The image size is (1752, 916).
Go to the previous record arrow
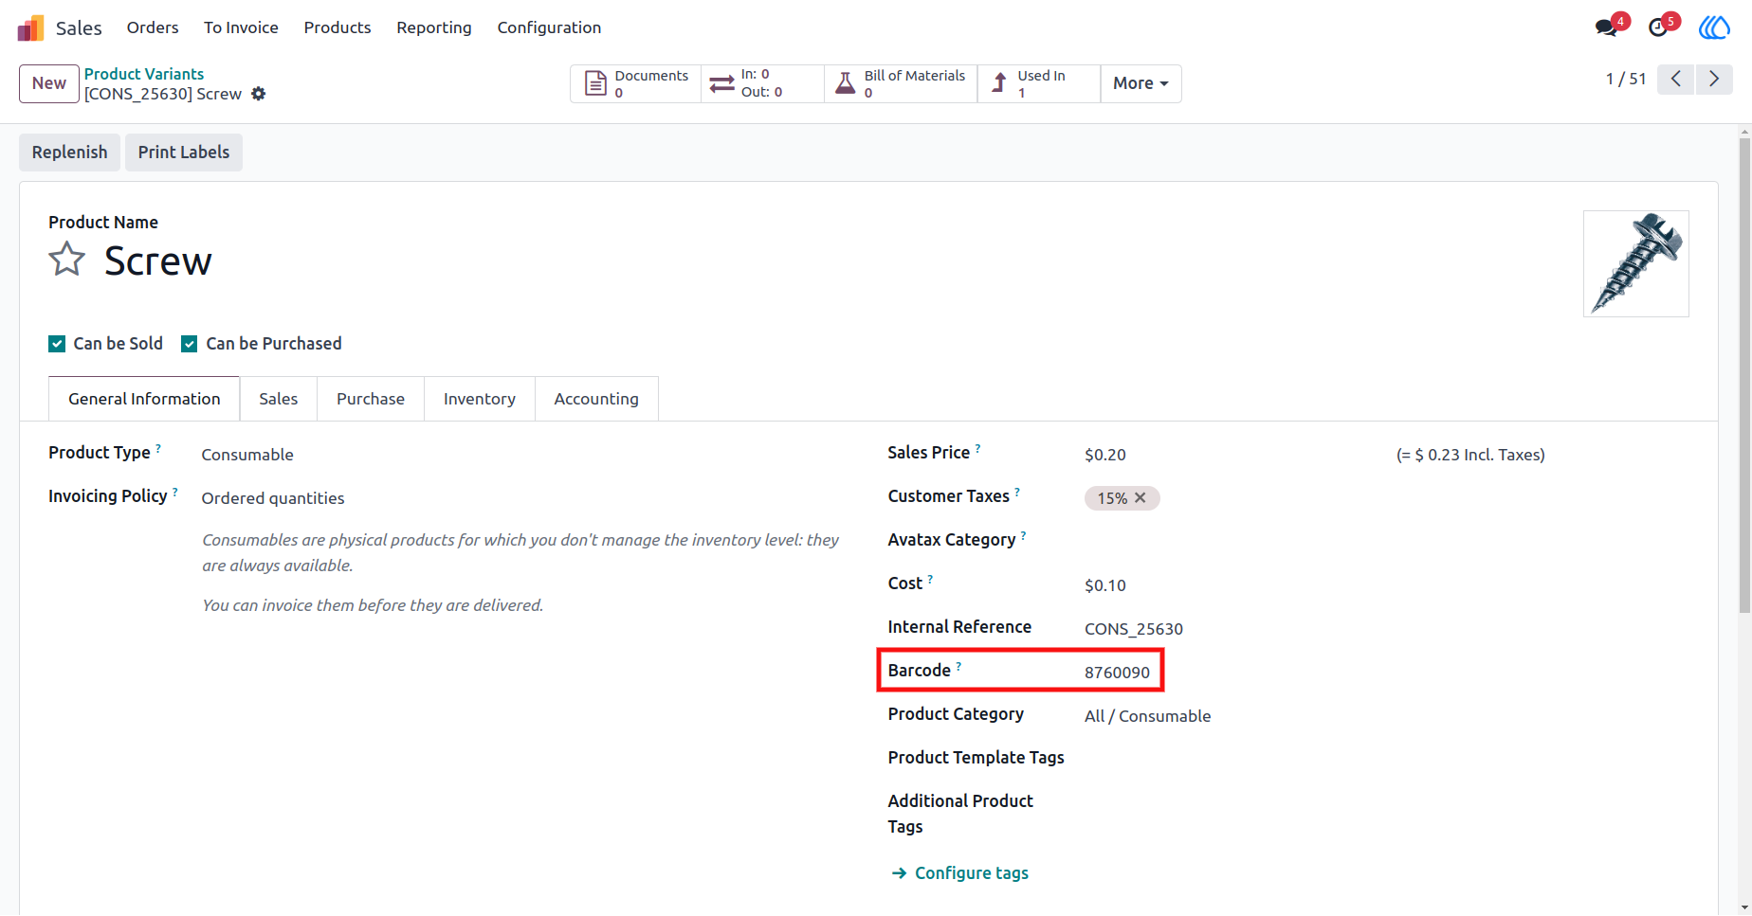1676,79
